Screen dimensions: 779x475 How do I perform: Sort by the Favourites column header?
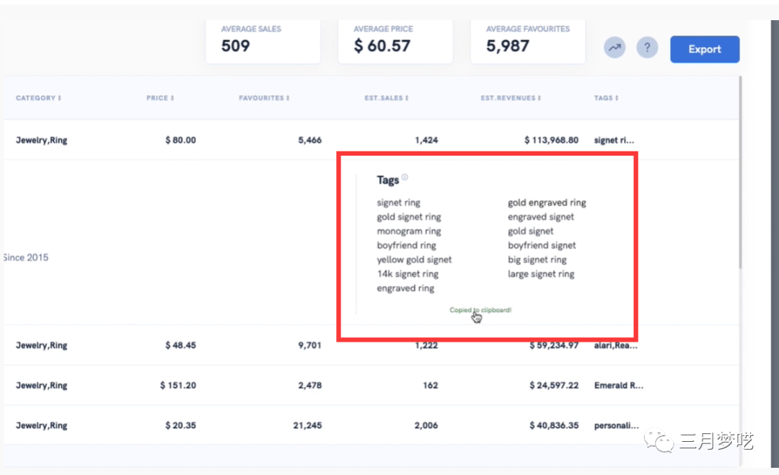coord(264,98)
